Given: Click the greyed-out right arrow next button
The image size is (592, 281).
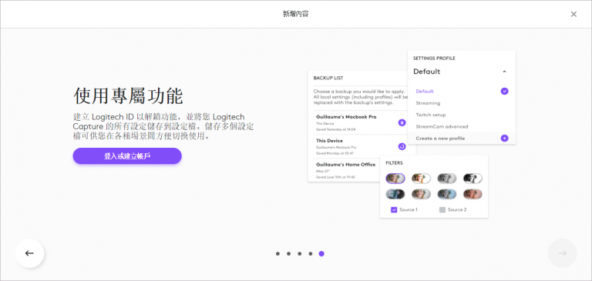Looking at the screenshot, I should pos(562,253).
